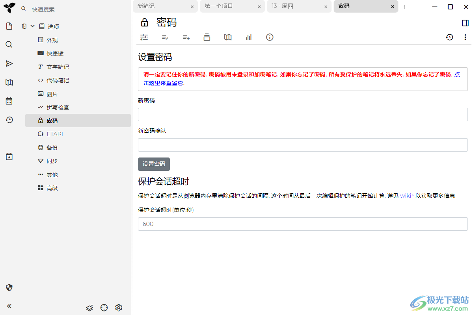Select the 密码 item in the tree
The height and width of the screenshot is (315, 473).
click(x=78, y=120)
